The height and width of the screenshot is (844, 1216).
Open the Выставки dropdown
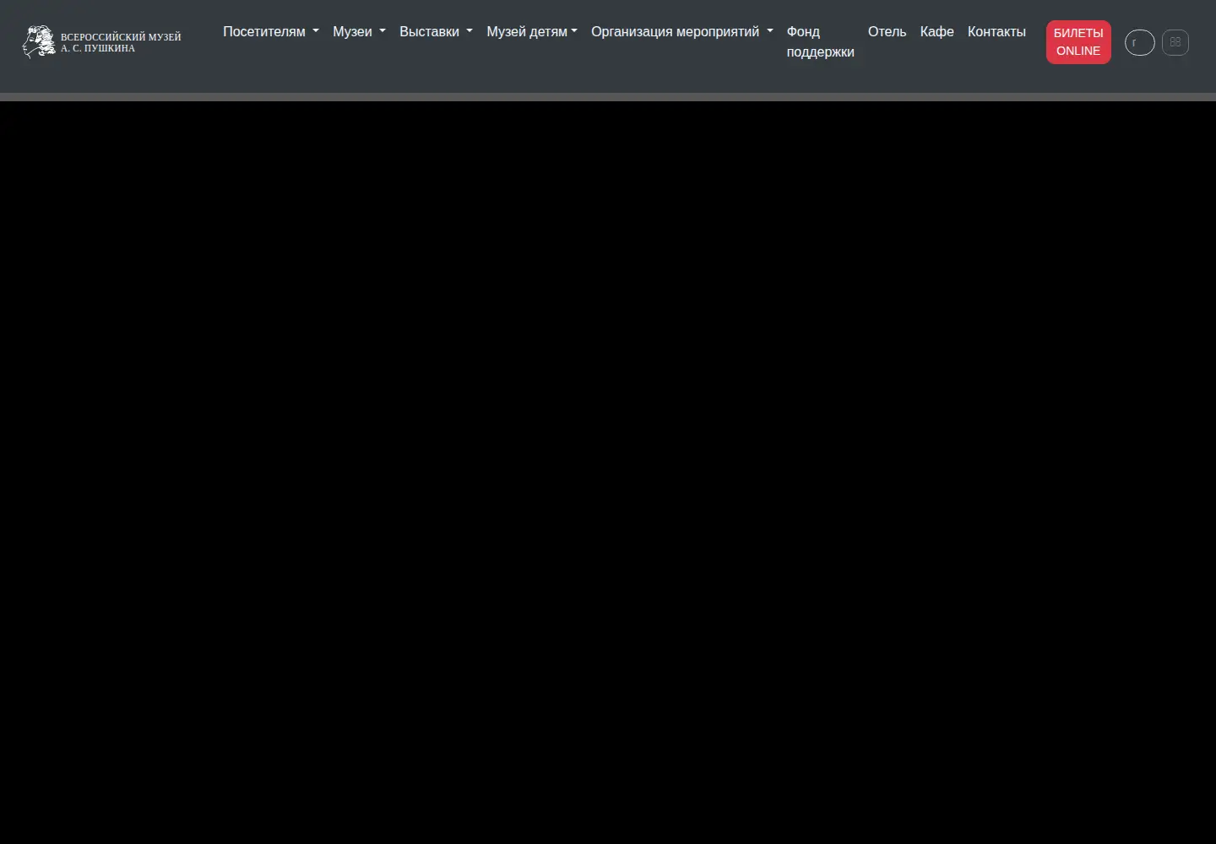tap(436, 32)
